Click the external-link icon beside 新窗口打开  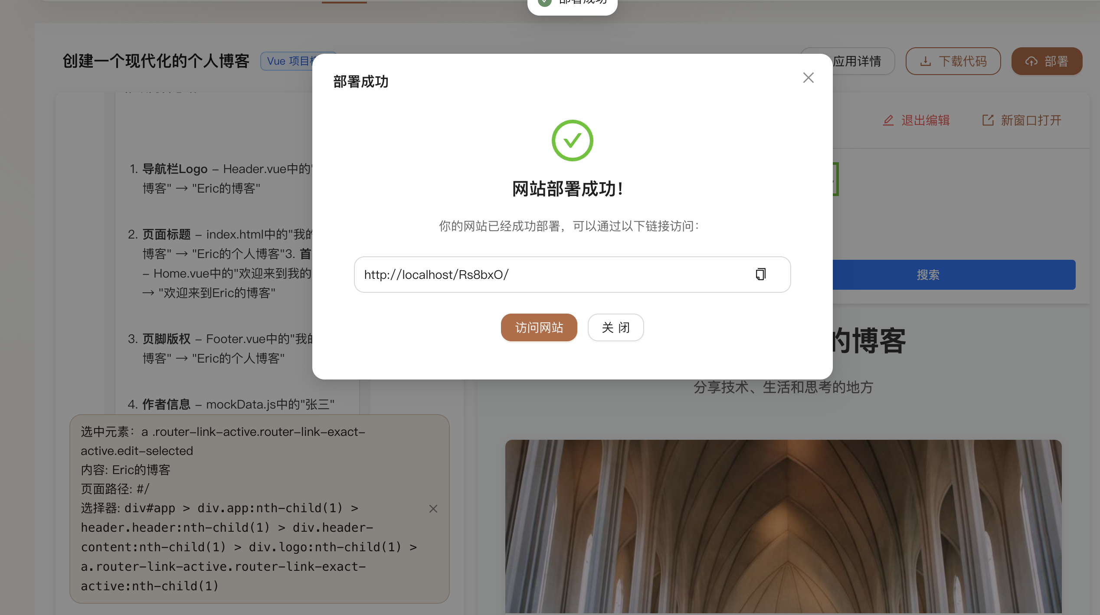pyautogui.click(x=988, y=120)
